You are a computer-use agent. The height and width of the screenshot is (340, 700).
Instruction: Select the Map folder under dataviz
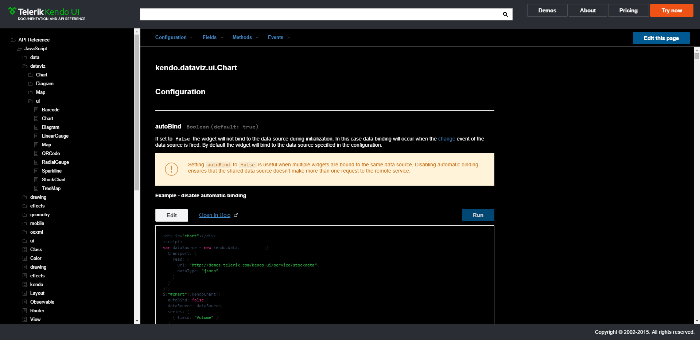[x=40, y=92]
